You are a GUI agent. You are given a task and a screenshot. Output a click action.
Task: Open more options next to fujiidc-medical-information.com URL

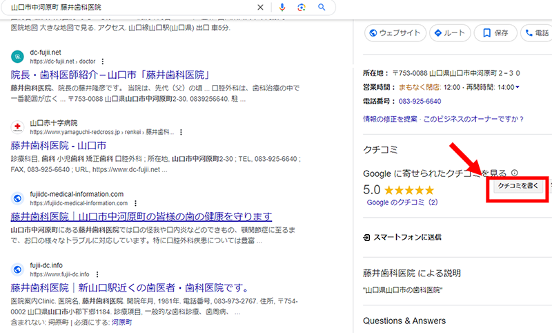[135, 203]
